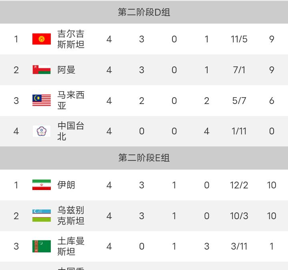
Task: Click the Uzbekistan flag icon
Action: coord(42,216)
